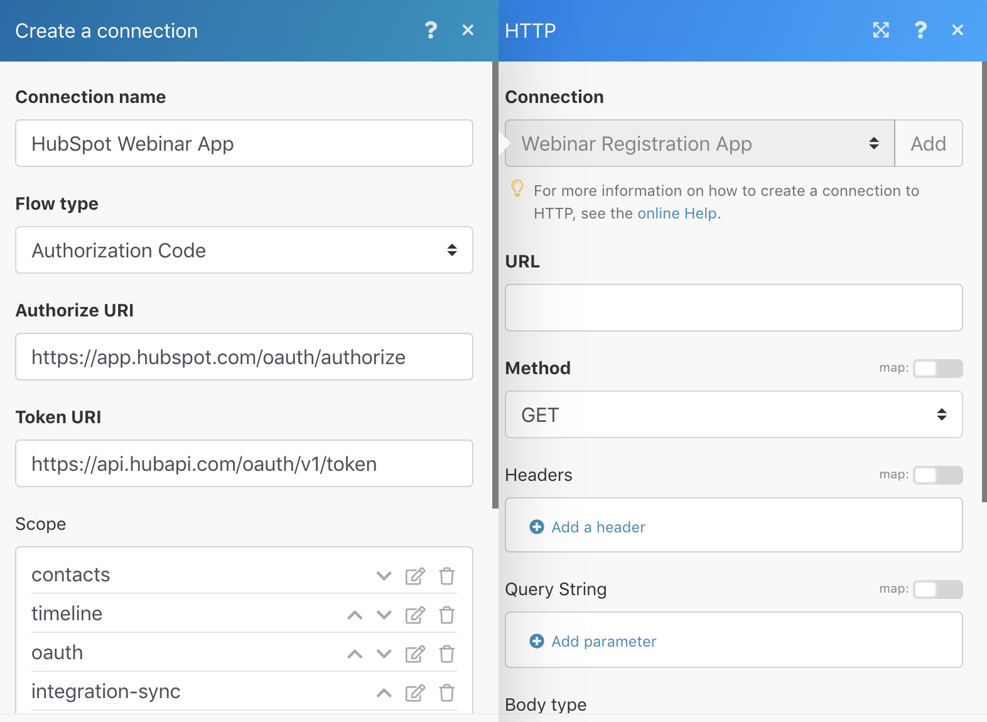Viewport: 987px width, 722px height.
Task: Move oauth scope up
Action: (355, 654)
